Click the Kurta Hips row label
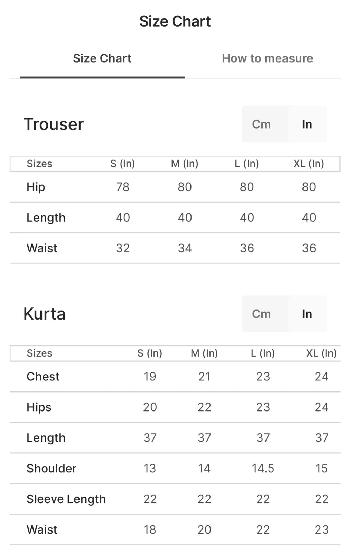 point(39,407)
